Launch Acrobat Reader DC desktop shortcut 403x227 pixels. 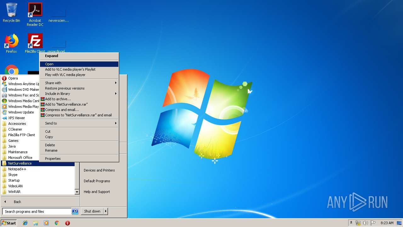(x=35, y=14)
